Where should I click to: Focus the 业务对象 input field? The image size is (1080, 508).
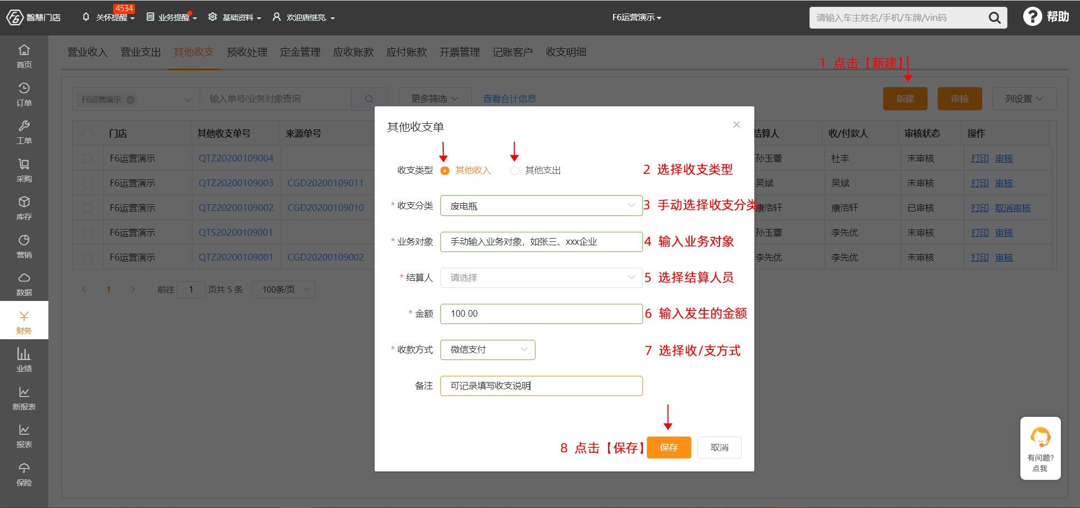click(x=541, y=242)
